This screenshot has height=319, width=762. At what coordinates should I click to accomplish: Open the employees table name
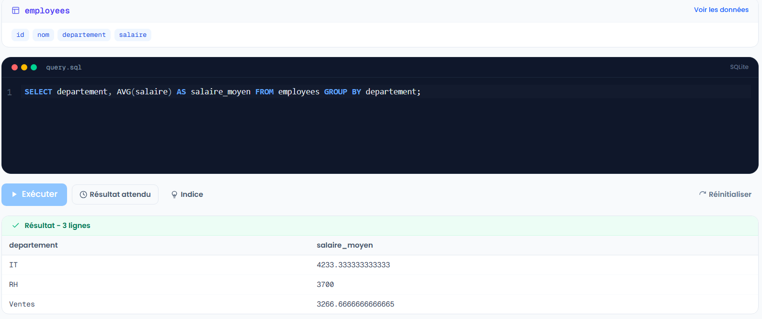pos(47,11)
